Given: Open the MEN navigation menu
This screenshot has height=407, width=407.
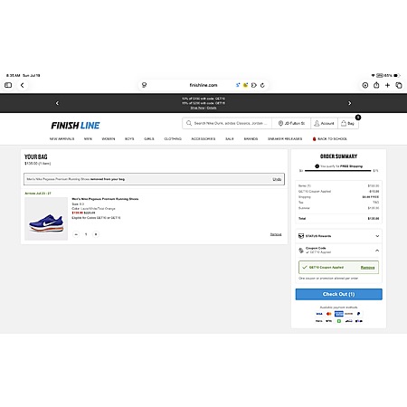Looking at the screenshot, I should [x=88, y=139].
